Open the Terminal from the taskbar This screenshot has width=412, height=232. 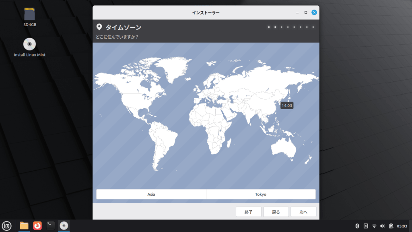tap(50, 226)
